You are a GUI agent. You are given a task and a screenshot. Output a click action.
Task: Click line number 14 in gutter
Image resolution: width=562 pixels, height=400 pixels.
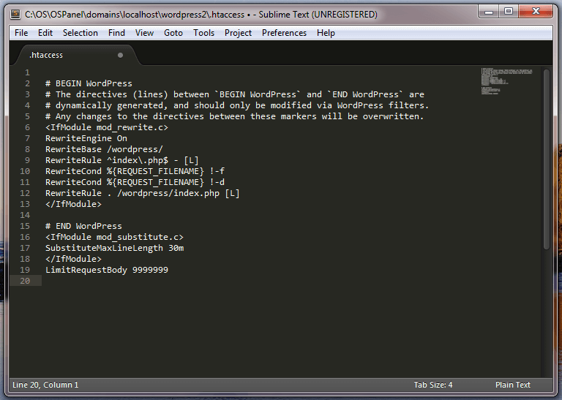pos(25,215)
